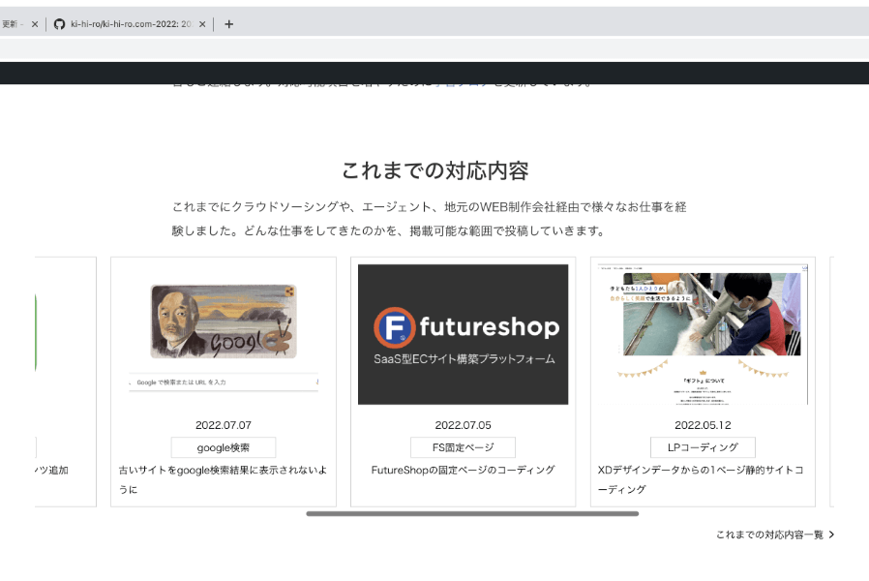Open the child with goat photo thumbnail

tap(703, 334)
